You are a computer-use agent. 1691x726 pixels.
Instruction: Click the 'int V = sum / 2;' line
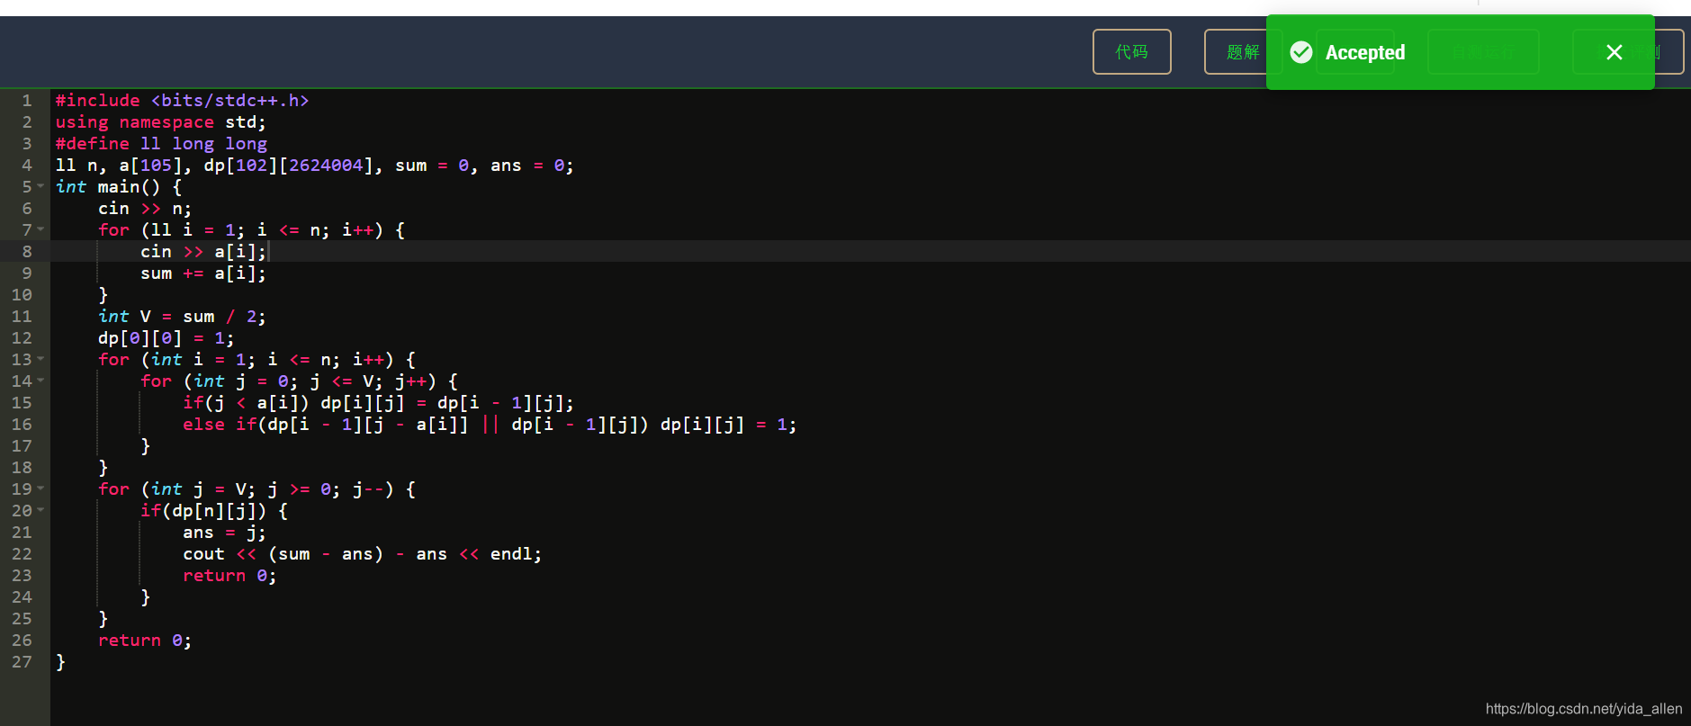coord(182,316)
